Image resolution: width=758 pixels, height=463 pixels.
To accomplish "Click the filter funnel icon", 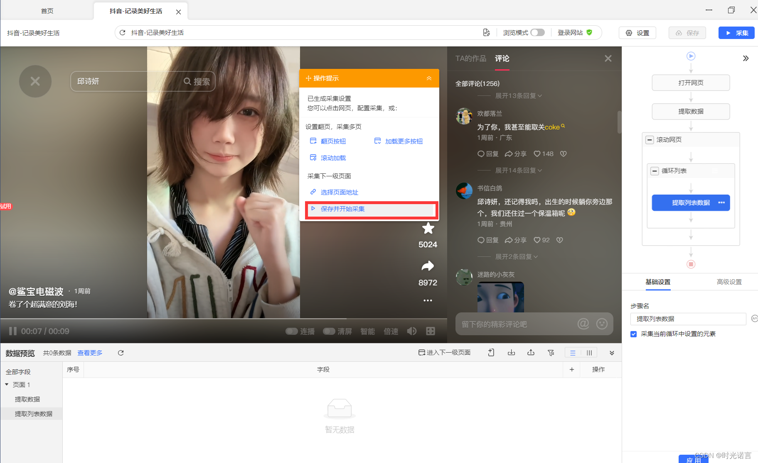I will [x=551, y=353].
